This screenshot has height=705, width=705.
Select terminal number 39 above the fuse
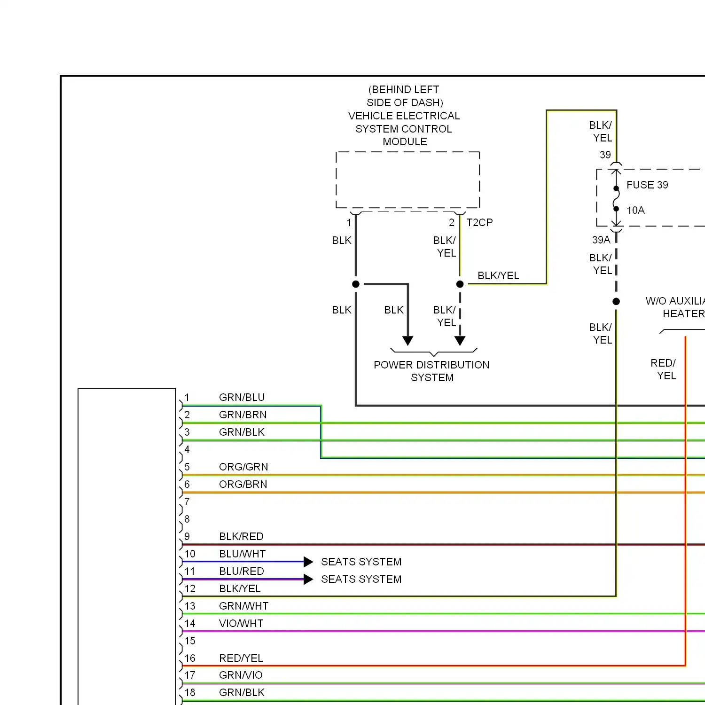coord(605,155)
